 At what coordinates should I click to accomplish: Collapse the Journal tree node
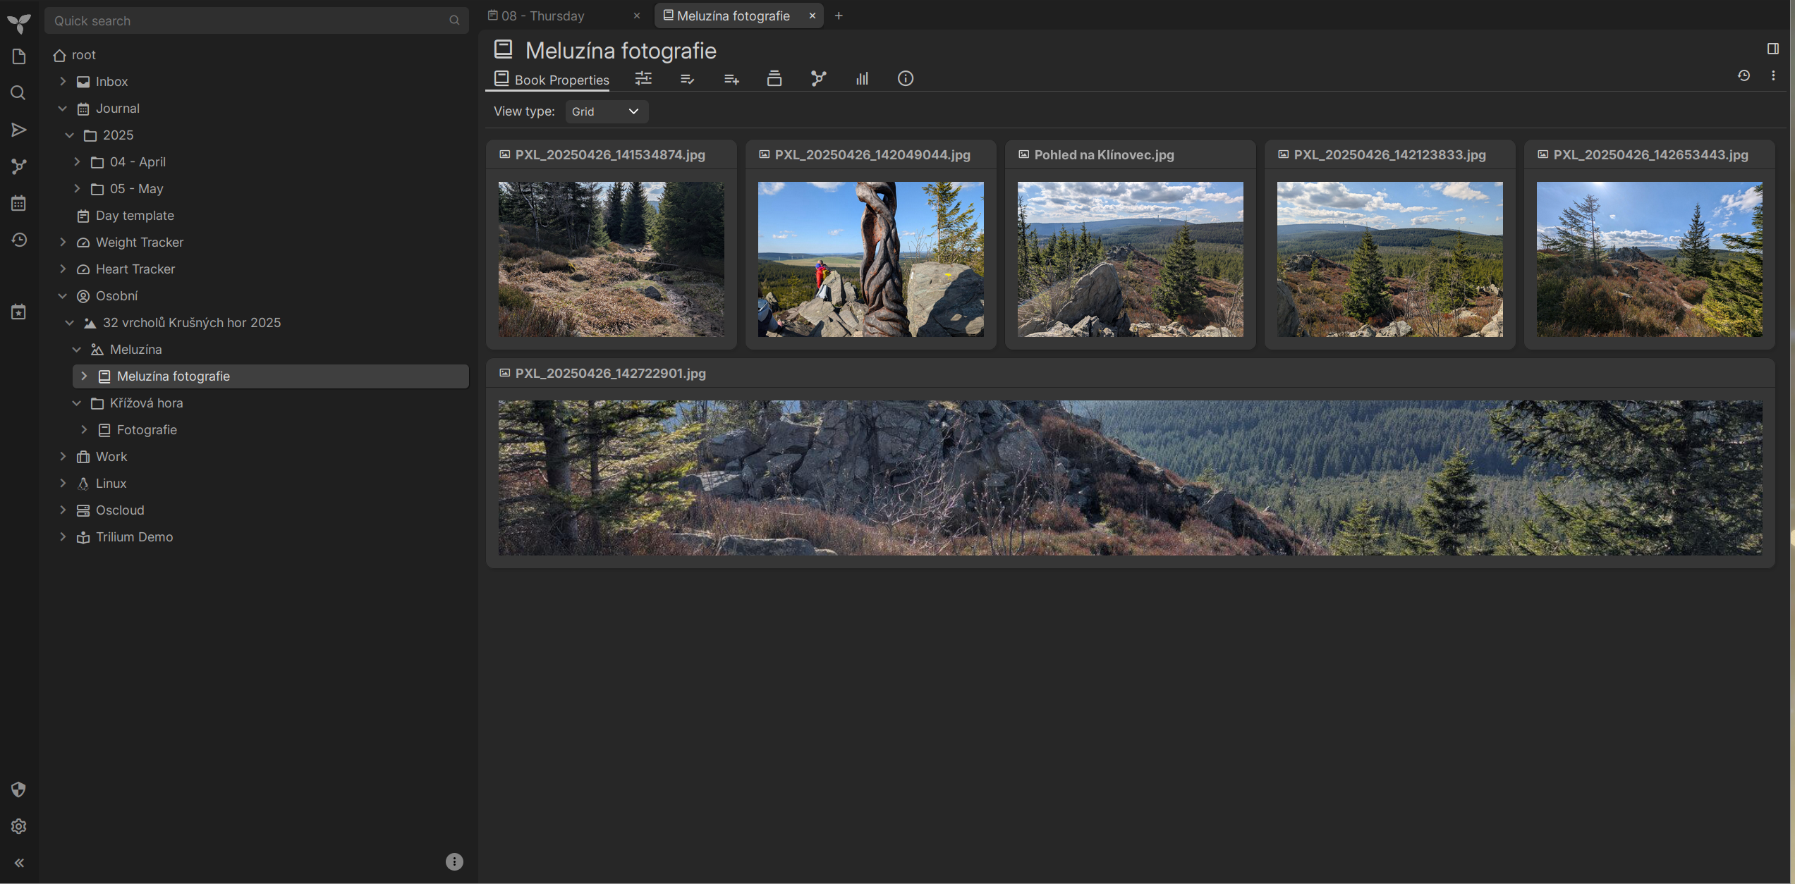[x=63, y=109]
